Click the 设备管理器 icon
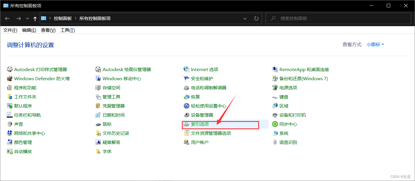 point(187,115)
